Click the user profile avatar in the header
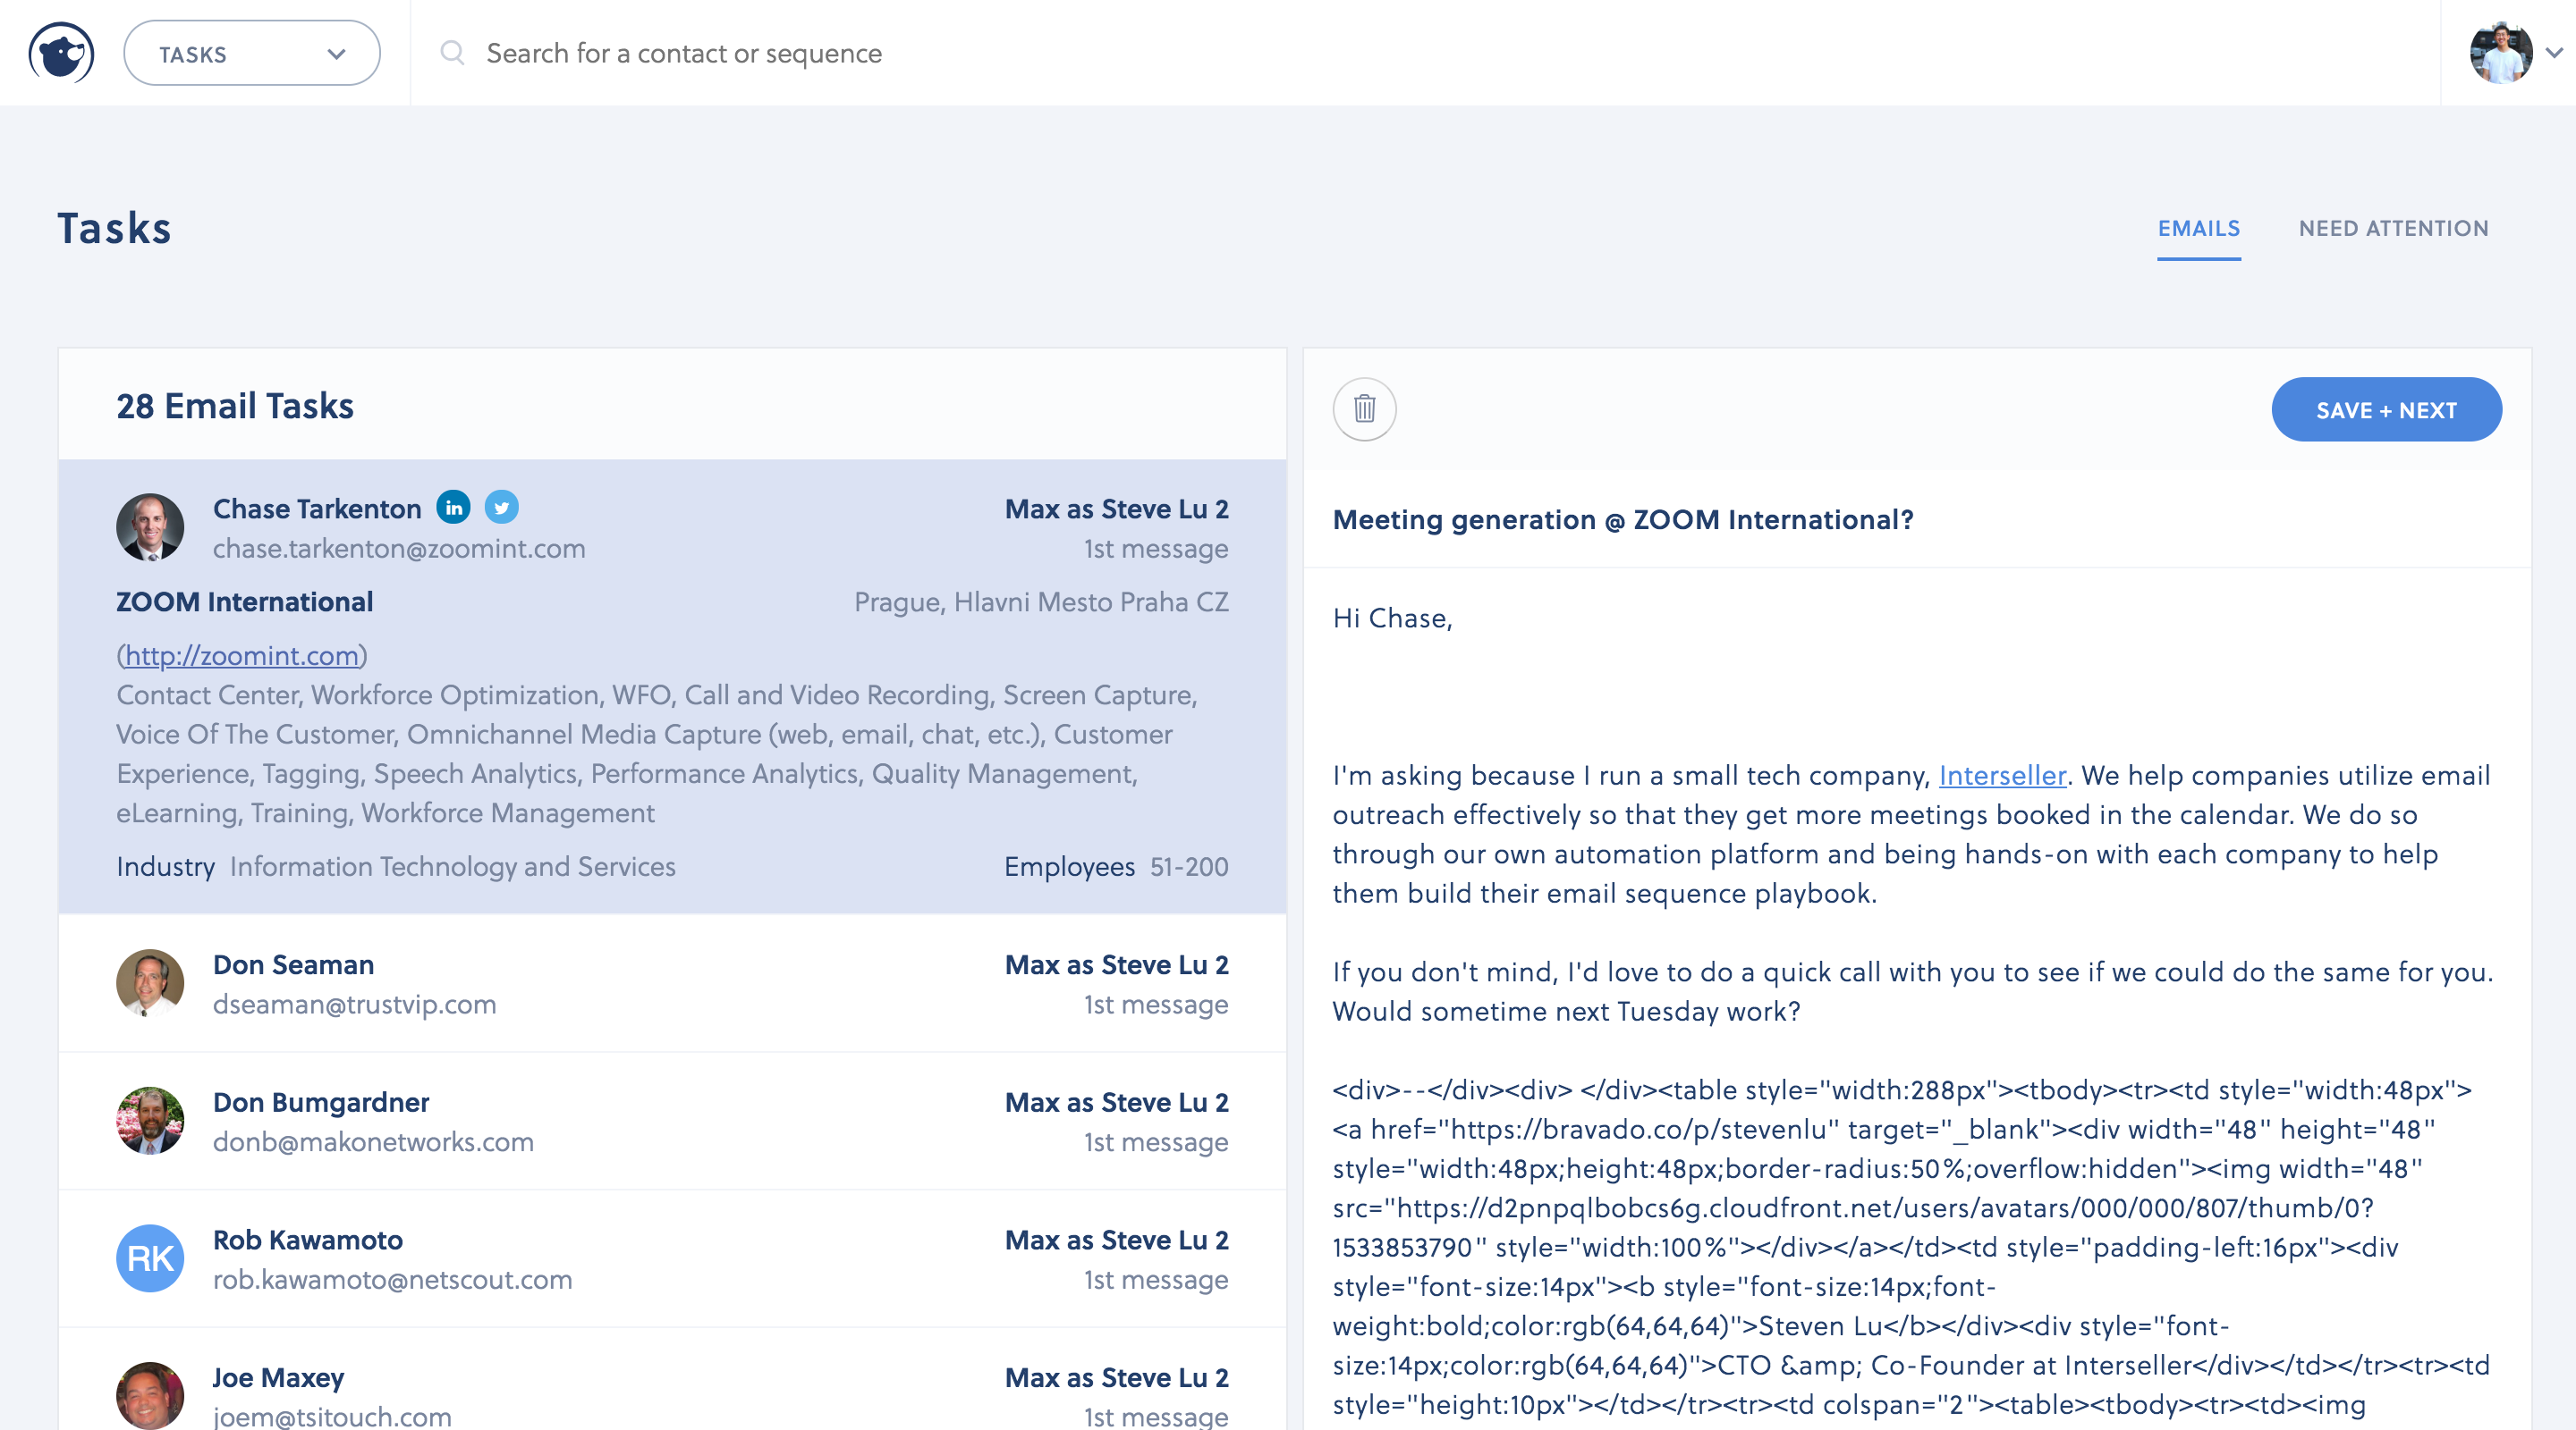2576x1430 pixels. pyautogui.click(x=2500, y=53)
